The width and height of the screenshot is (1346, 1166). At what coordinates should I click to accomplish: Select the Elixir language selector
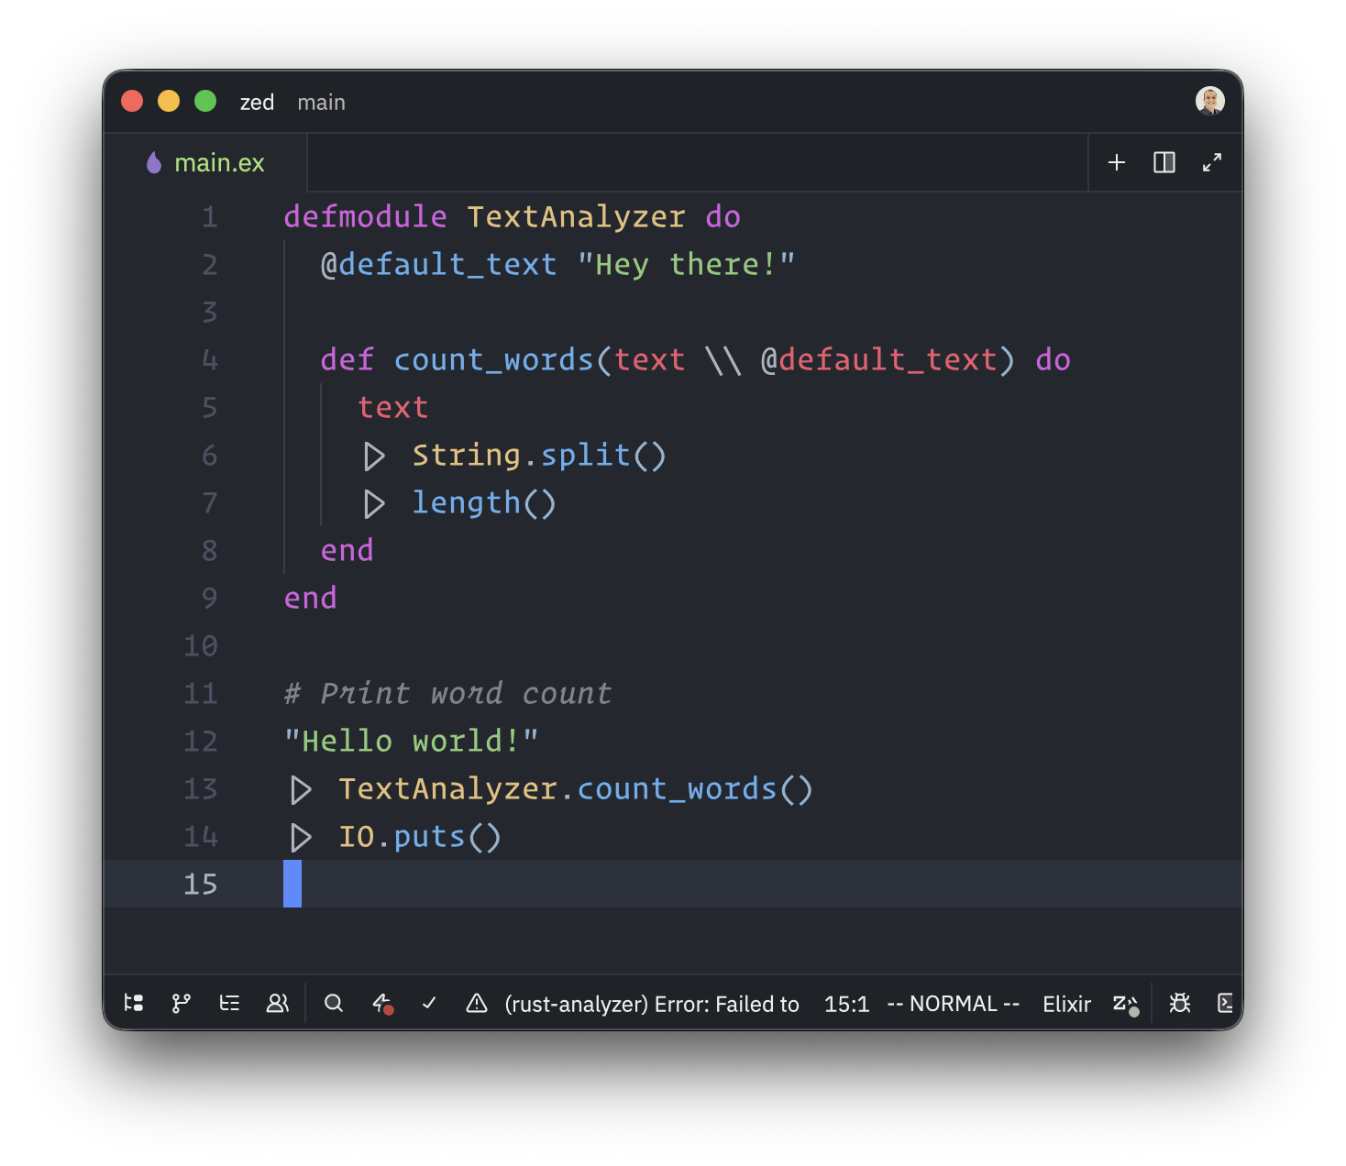click(x=1066, y=1004)
